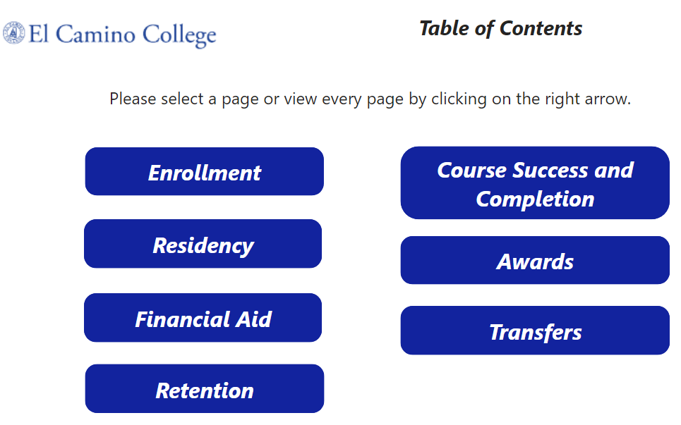Viewport: 681px width, 425px height.
Task: Open the Enrollment page
Action: [205, 172]
